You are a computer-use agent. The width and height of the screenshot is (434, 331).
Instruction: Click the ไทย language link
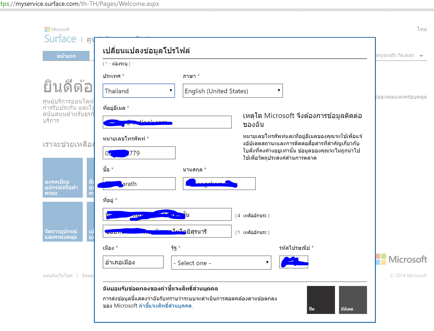coord(422,29)
